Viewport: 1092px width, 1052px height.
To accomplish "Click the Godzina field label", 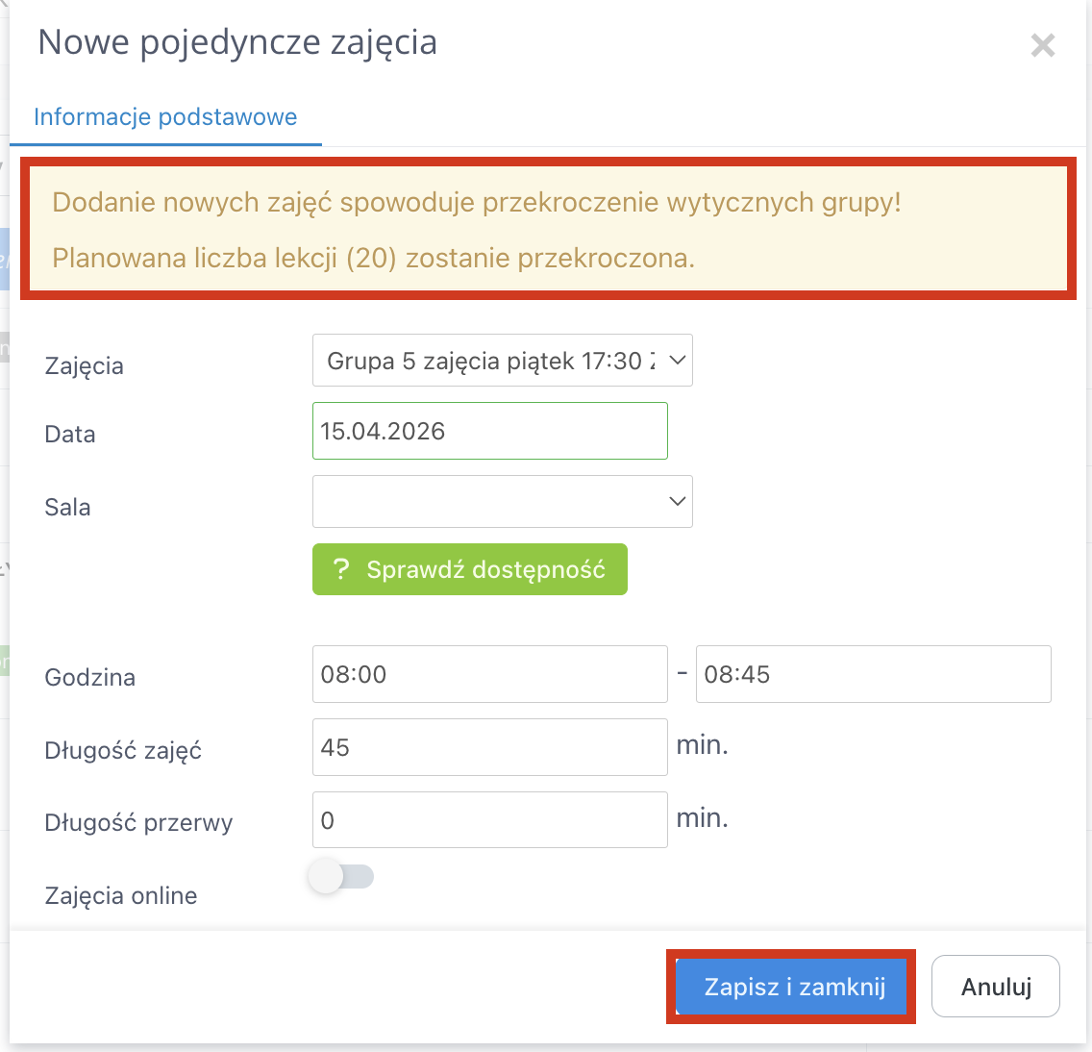I will [x=90, y=677].
